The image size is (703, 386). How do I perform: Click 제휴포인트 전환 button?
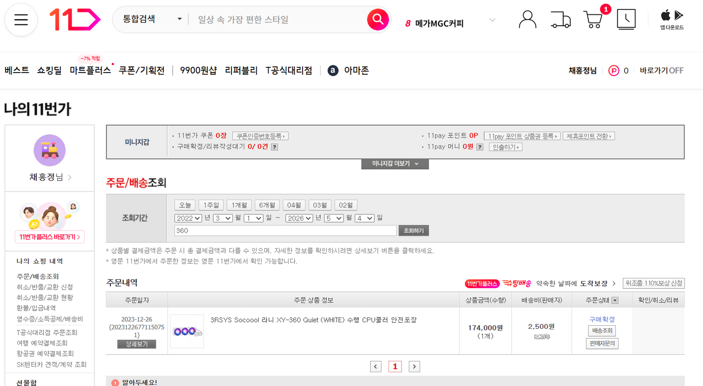pos(589,136)
